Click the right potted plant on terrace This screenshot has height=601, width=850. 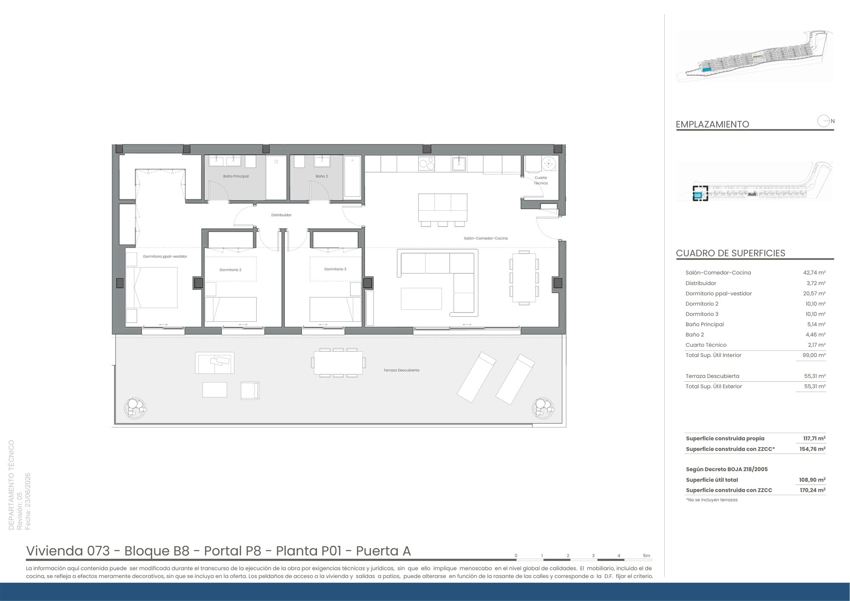[x=543, y=408]
